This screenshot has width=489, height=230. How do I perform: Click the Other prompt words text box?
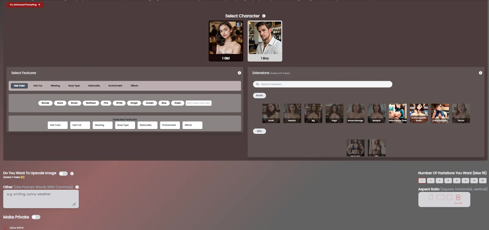click(x=41, y=199)
